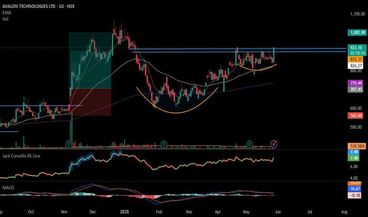Click the Apr label on time axis

pos(218,212)
